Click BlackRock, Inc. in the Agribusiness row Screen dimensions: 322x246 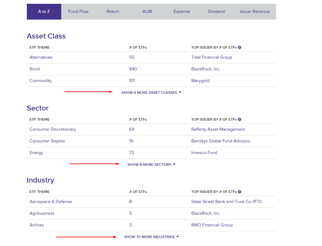coord(206,213)
